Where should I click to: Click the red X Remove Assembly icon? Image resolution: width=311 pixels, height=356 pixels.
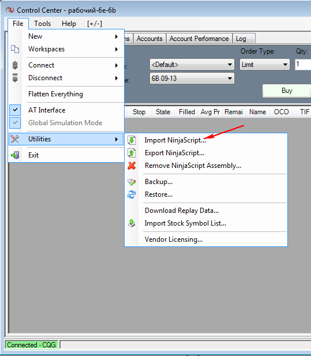[x=132, y=166]
